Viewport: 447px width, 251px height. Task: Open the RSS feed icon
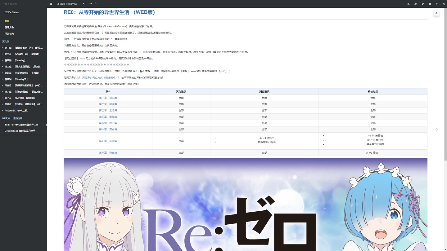[x=409, y=4]
